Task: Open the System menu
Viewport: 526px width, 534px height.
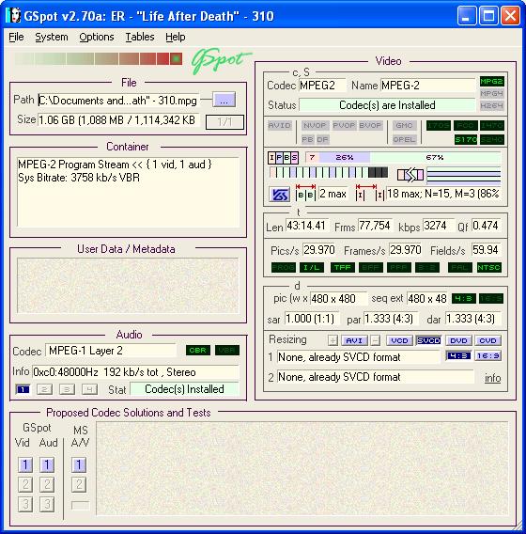Action: (52, 37)
